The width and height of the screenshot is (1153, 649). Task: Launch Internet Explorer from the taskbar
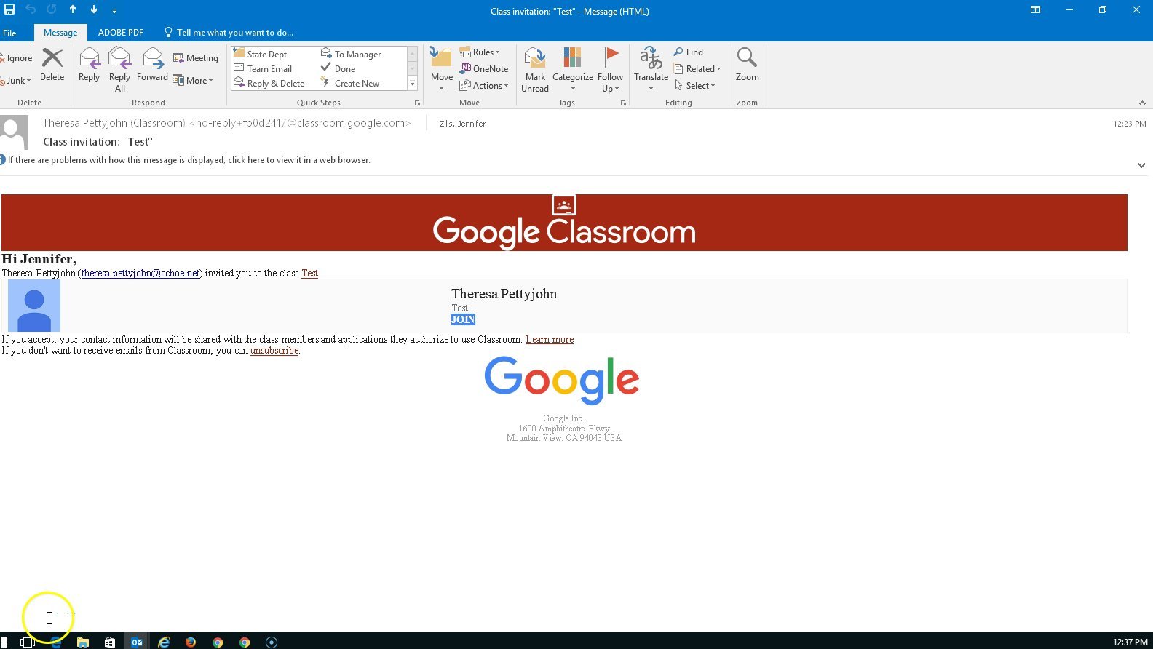pyautogui.click(x=164, y=642)
